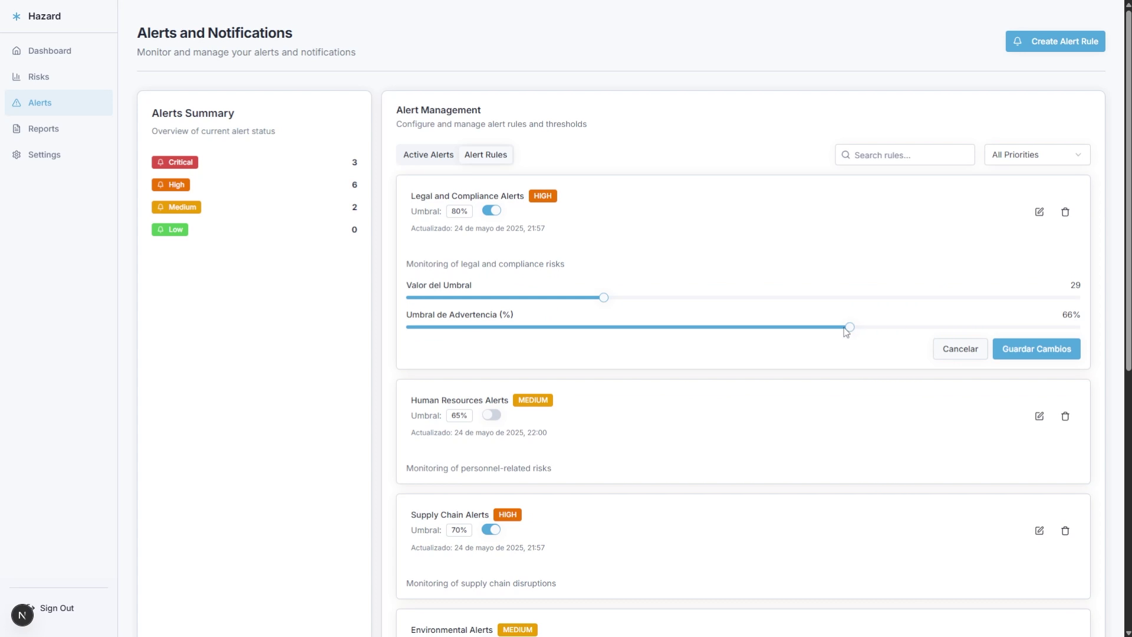Click the Supply Chain Alerts edit icon
The image size is (1132, 637).
point(1039,531)
